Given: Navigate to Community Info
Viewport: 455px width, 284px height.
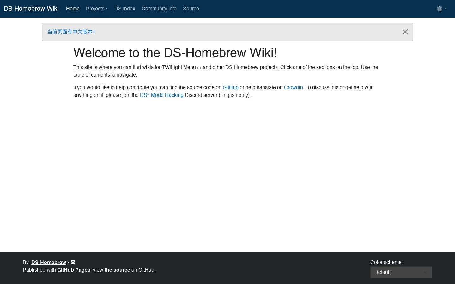Looking at the screenshot, I should click(x=159, y=9).
